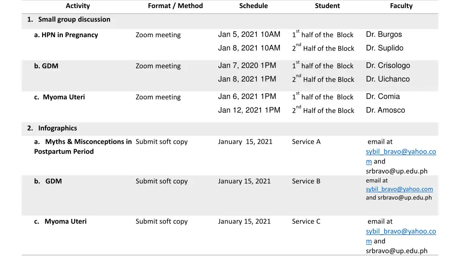Click the Format / Method column header
This screenshot has width=460, height=258.
[x=175, y=6]
